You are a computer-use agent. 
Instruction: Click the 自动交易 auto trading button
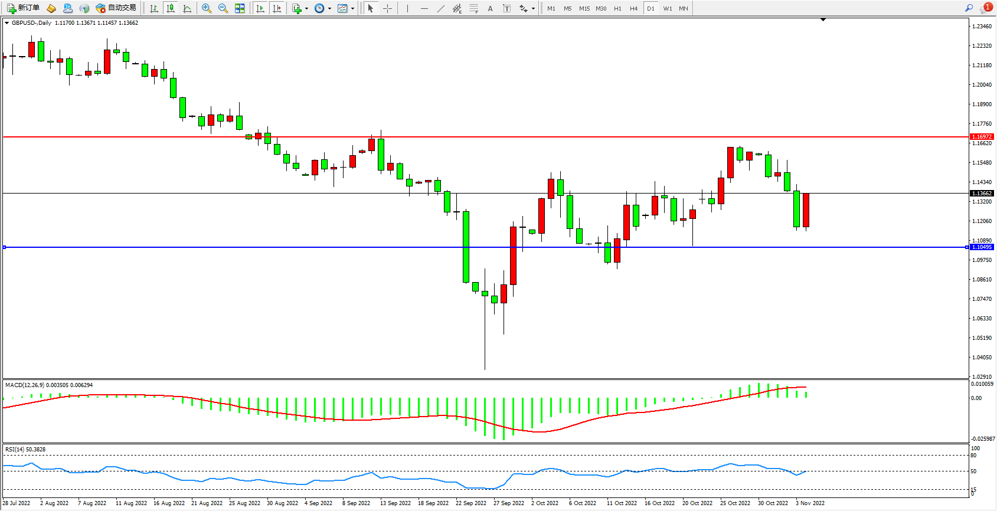point(116,8)
